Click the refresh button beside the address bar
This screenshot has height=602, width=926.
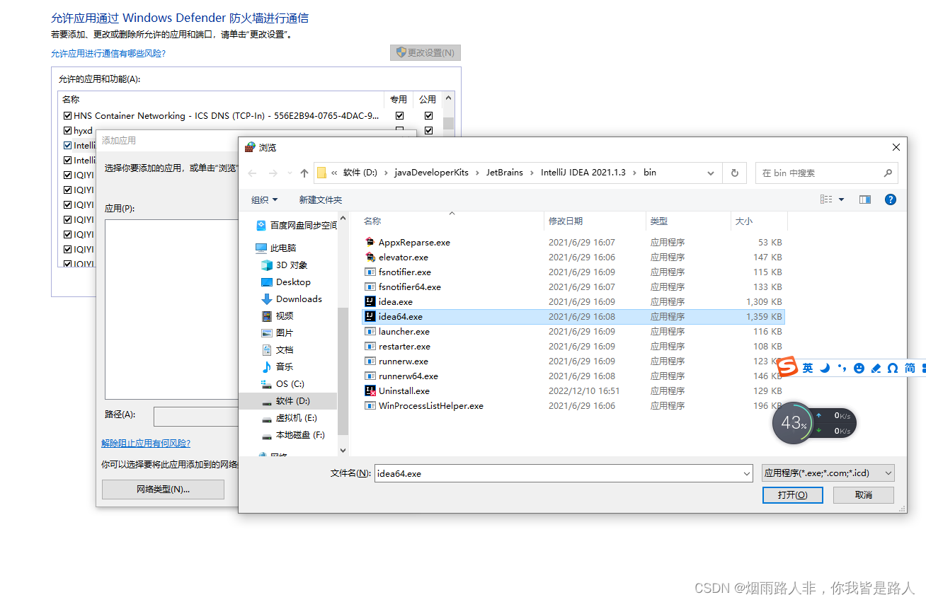point(735,173)
